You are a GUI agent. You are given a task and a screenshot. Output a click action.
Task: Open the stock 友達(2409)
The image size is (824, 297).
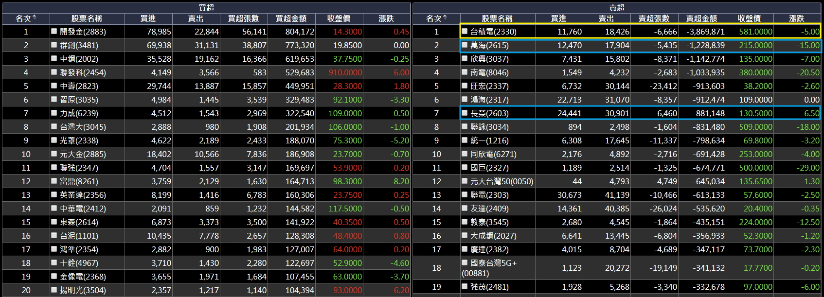pos(489,209)
